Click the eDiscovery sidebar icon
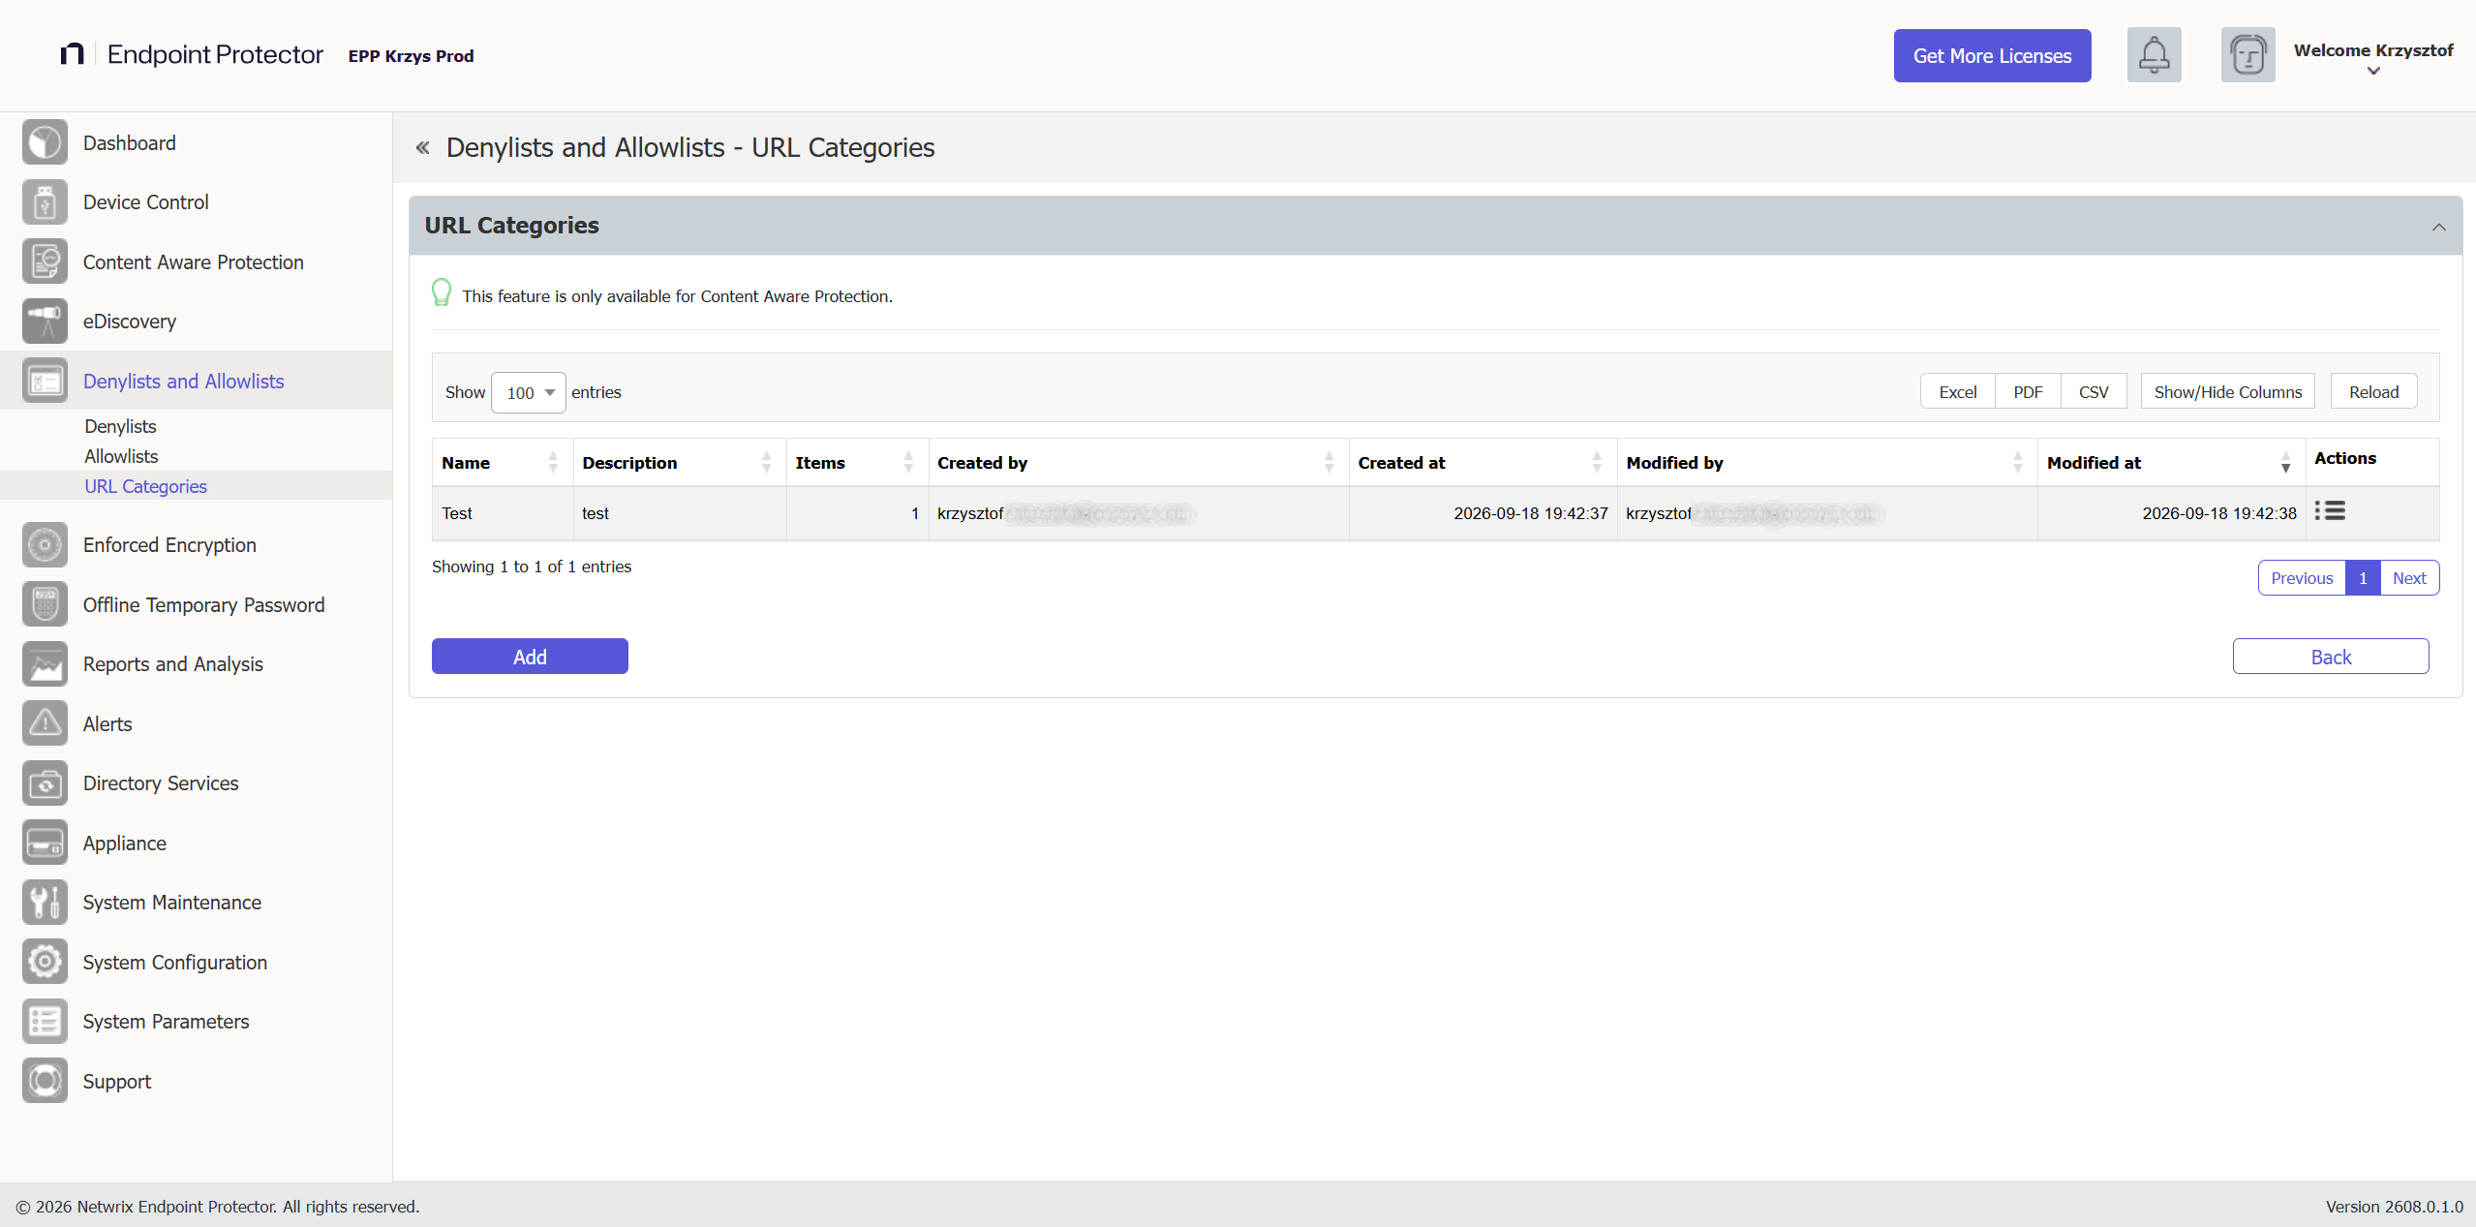 45,322
